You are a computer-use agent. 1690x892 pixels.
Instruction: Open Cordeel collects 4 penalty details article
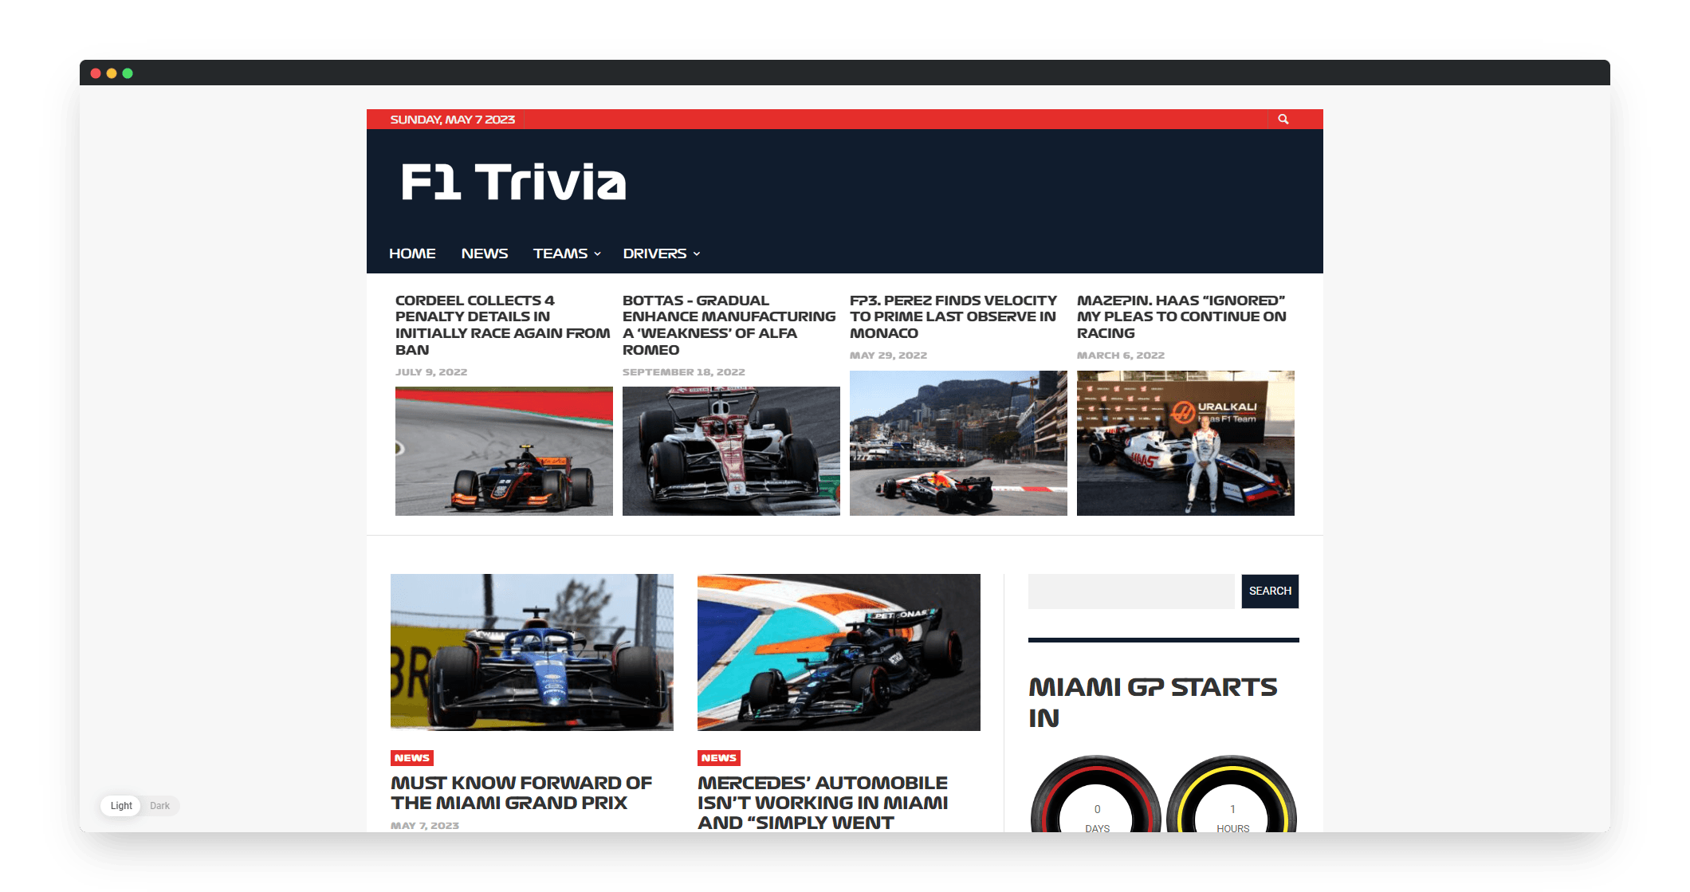coord(502,325)
